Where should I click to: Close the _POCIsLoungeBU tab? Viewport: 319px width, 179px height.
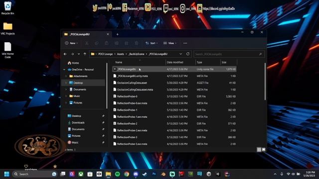(108, 34)
